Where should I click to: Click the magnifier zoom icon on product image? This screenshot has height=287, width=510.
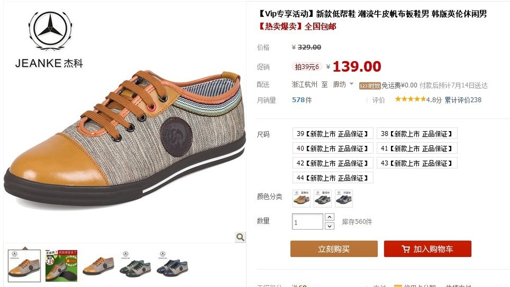pyautogui.click(x=240, y=237)
